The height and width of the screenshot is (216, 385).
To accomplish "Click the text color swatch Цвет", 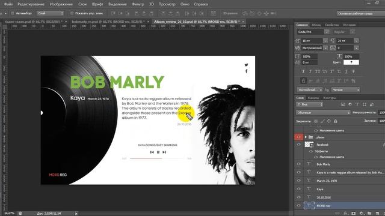I will 351,62.
